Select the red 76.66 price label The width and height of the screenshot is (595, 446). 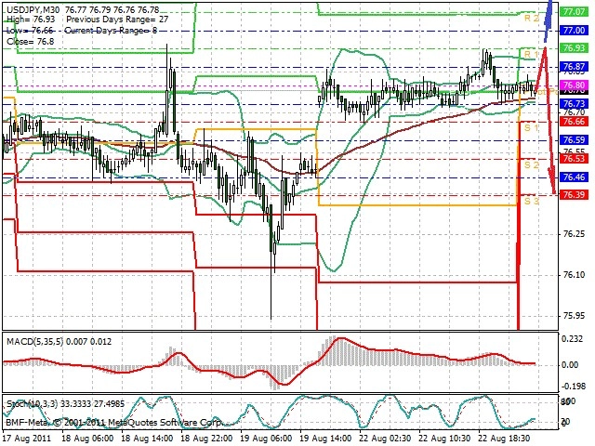[575, 122]
